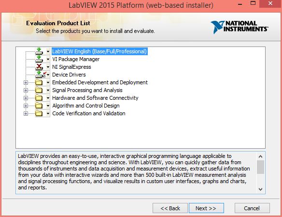Image resolution: width=282 pixels, height=217 pixels.
Task: Cancel the LabVIEW installation
Action: tap(252, 208)
